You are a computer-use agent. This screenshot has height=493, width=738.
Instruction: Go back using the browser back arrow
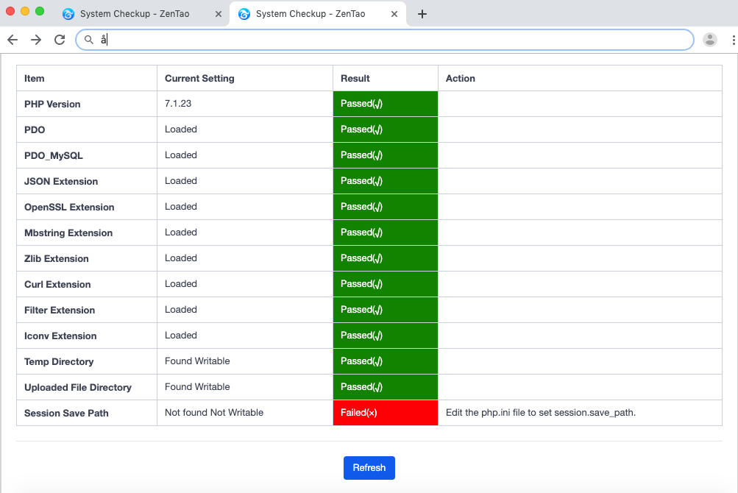point(13,40)
